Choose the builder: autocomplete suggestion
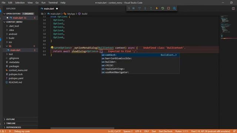This screenshot has height=133, width=237. pos(140,62)
